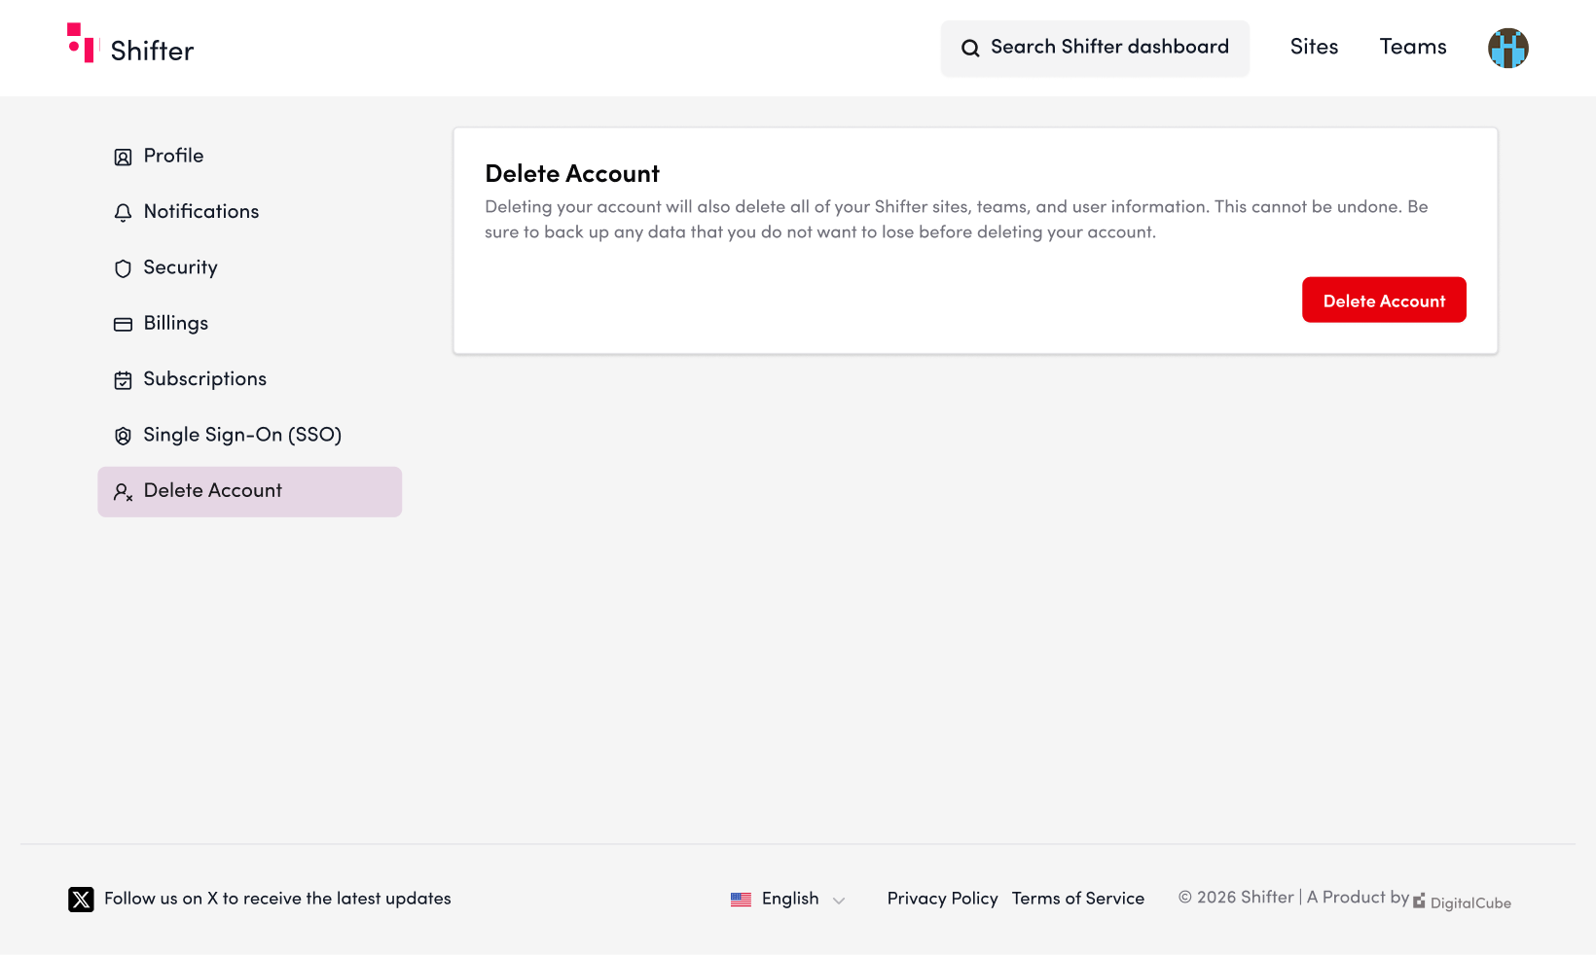
Task: Click the Single Sign-On shield icon
Action: 123,436
